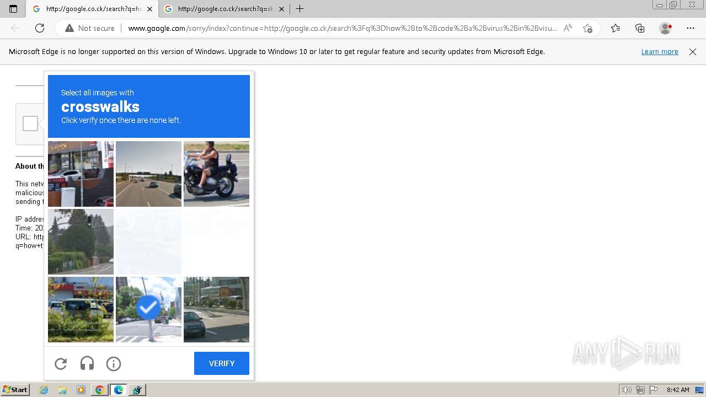Close the second browser tab

(281, 9)
